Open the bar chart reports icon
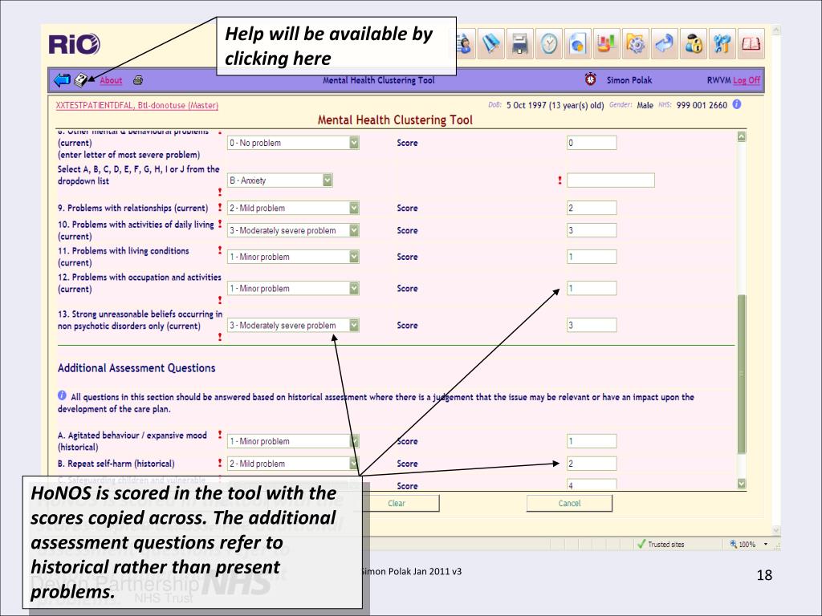 (x=607, y=43)
